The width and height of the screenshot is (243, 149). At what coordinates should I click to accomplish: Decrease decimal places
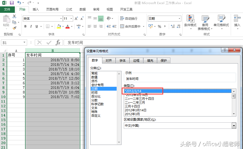point(179,26)
